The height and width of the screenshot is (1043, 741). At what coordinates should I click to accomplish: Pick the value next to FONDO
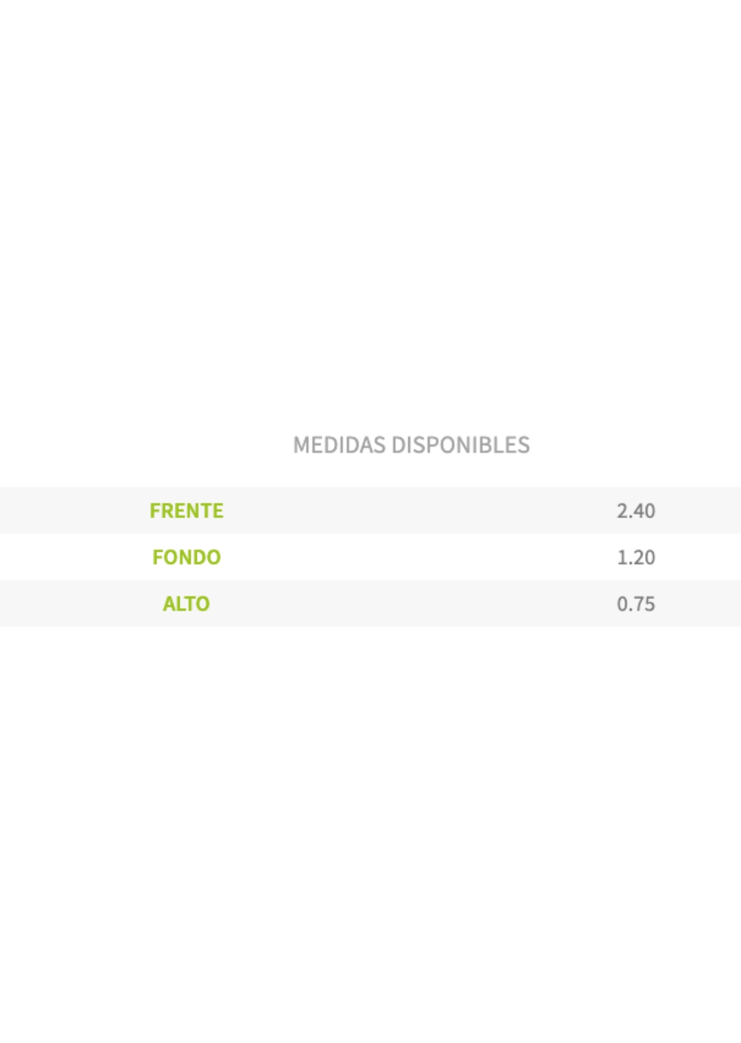click(x=635, y=557)
